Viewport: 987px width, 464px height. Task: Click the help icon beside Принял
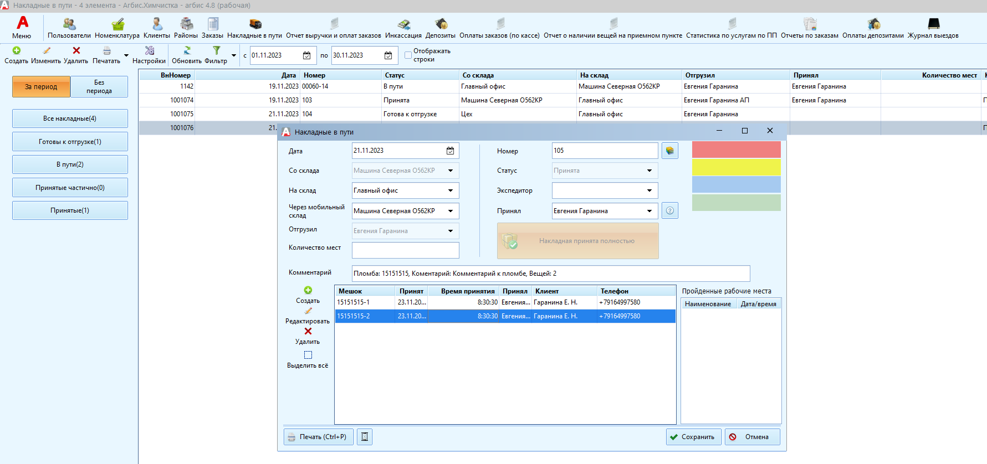pyautogui.click(x=670, y=210)
